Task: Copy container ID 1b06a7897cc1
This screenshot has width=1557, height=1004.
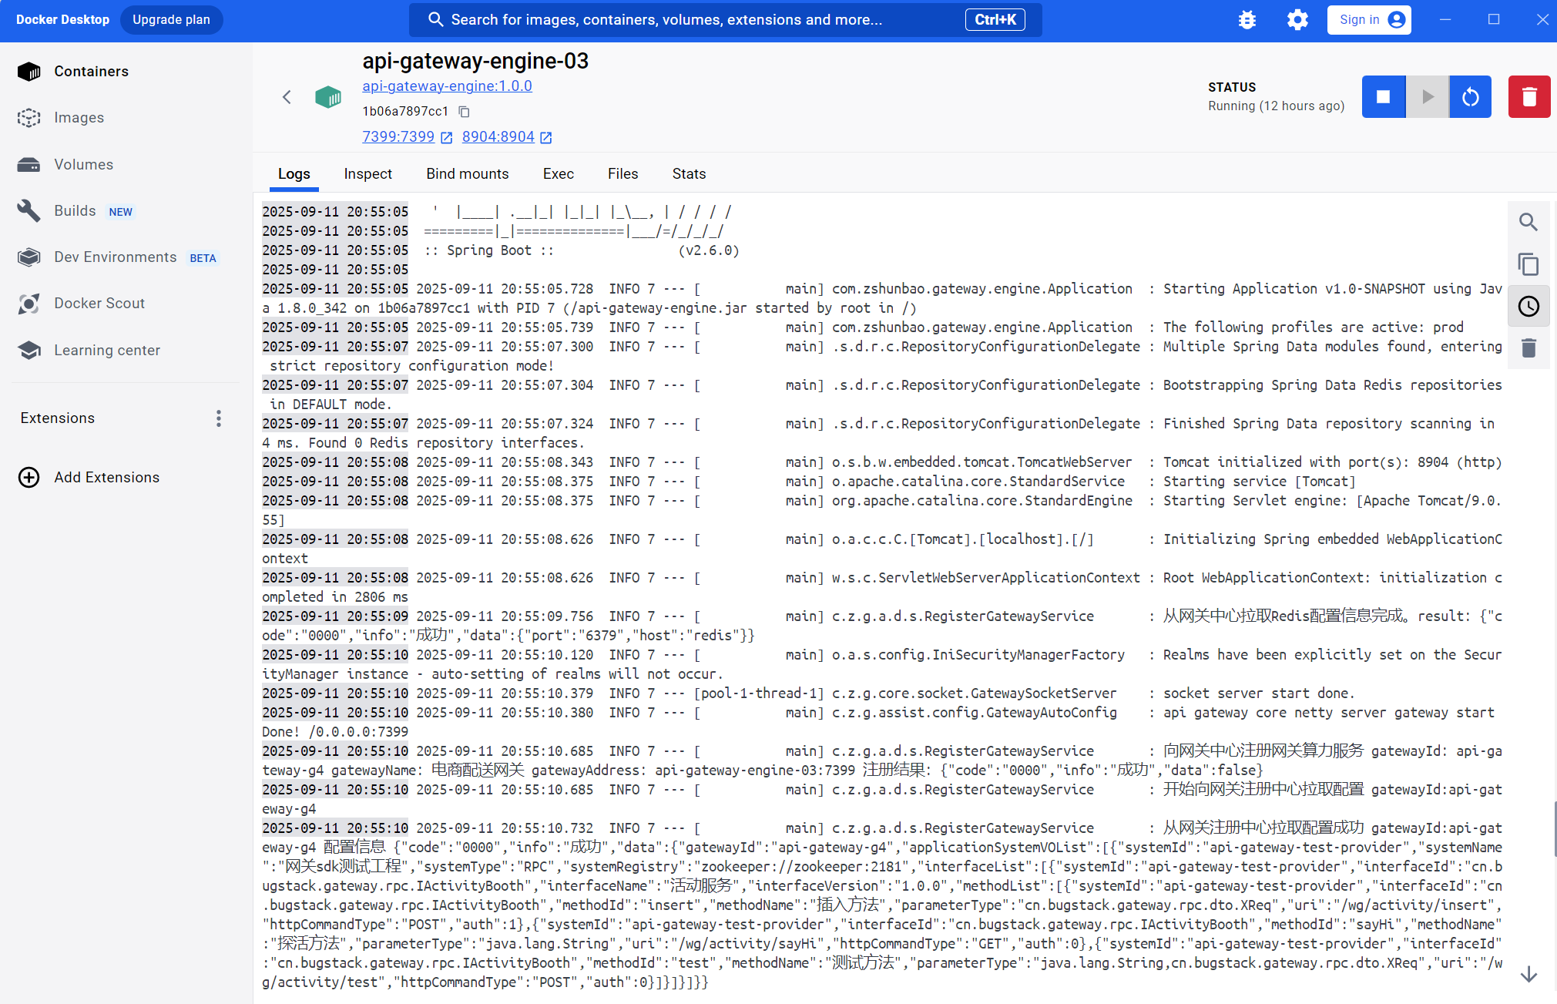Action: pyautogui.click(x=464, y=112)
